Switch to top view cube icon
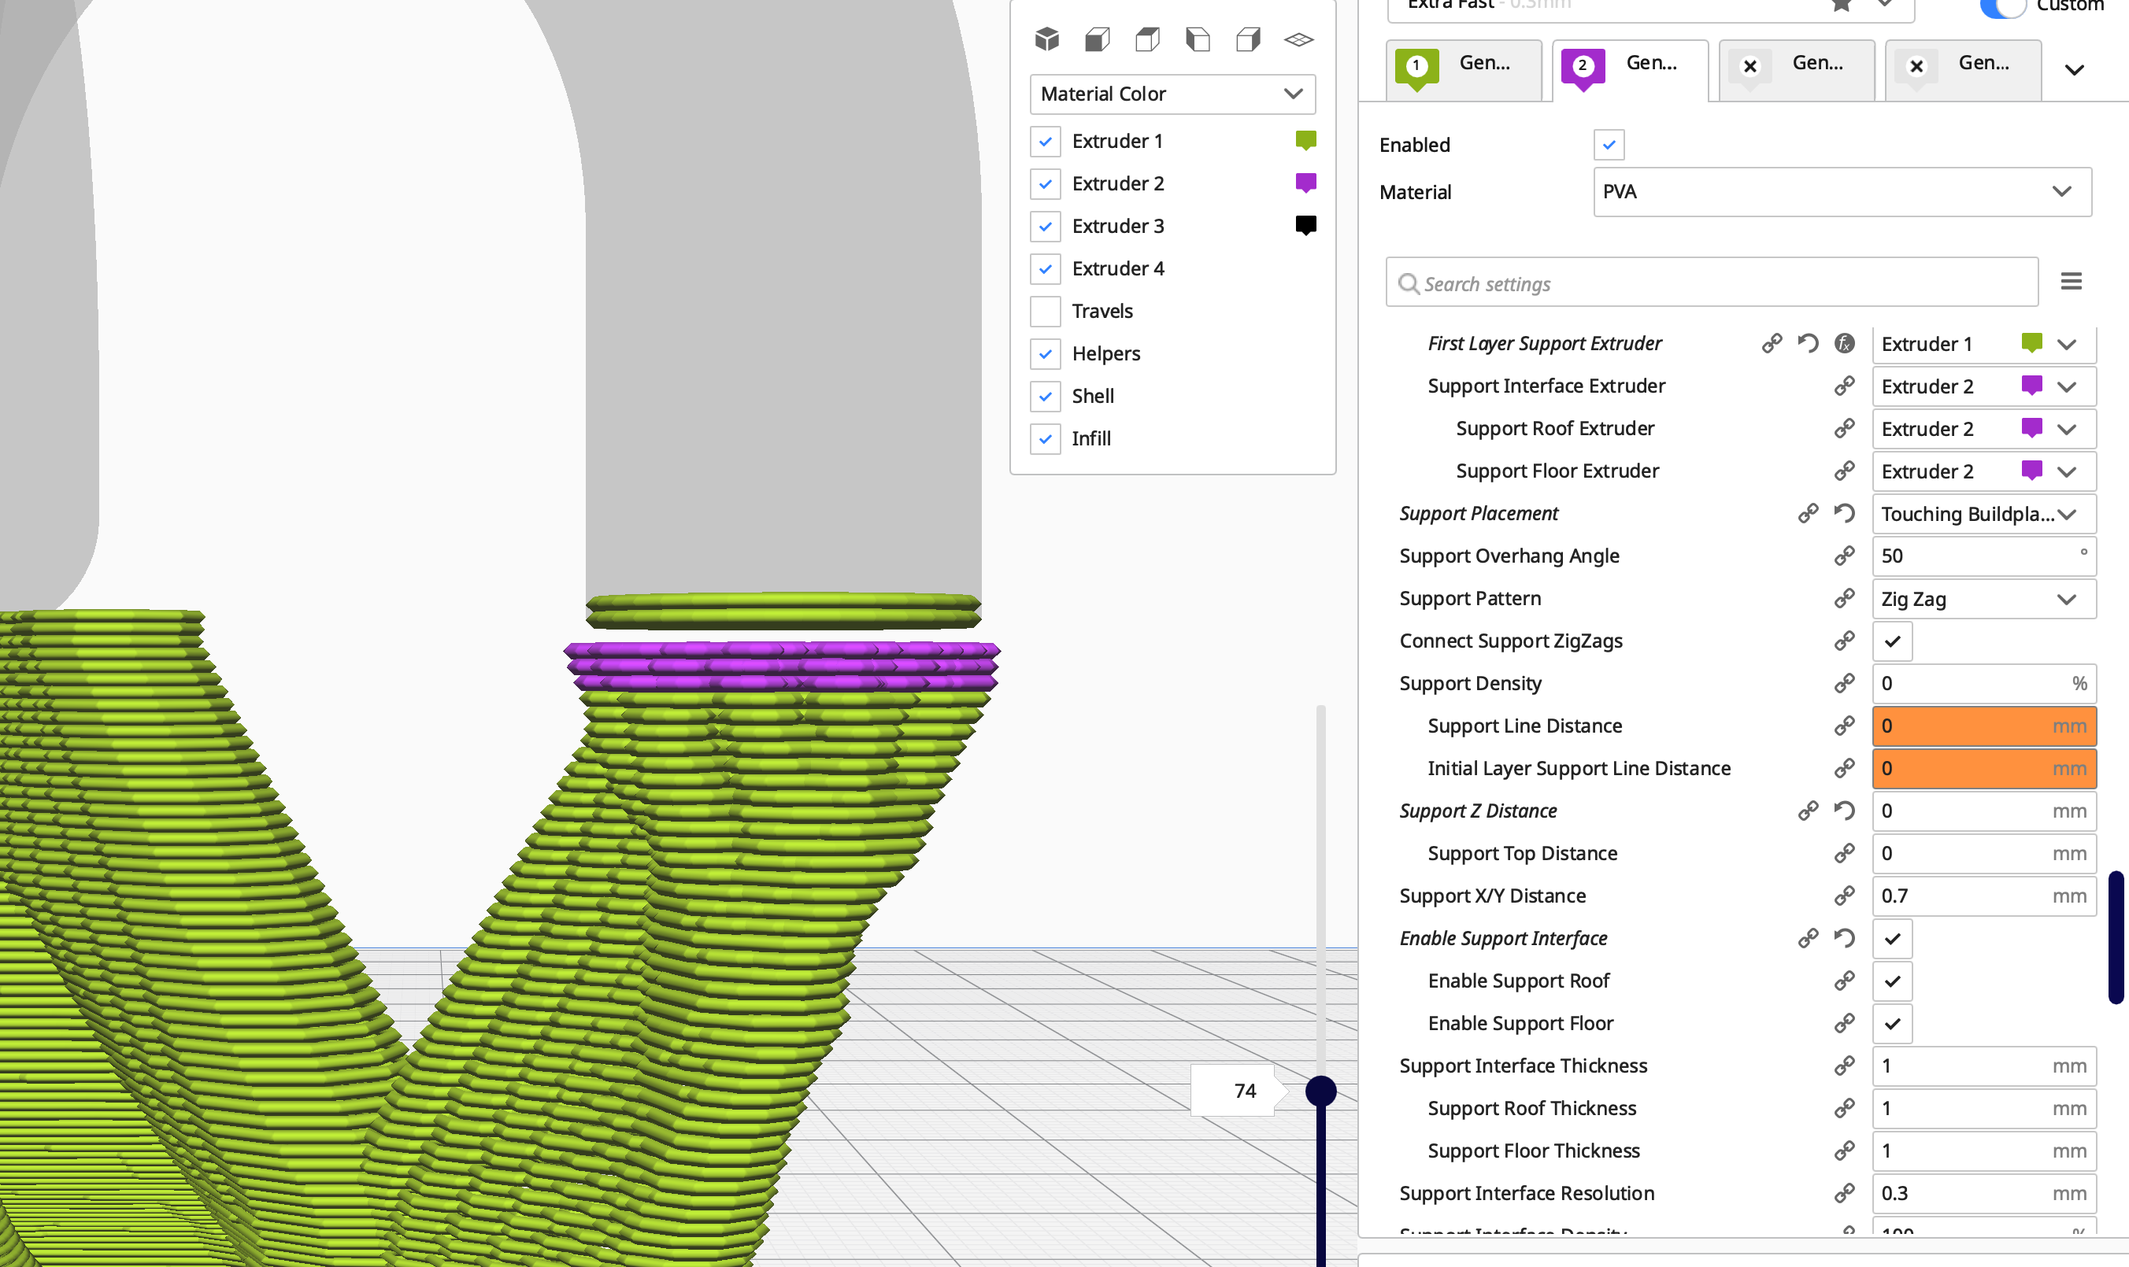 click(x=1148, y=39)
